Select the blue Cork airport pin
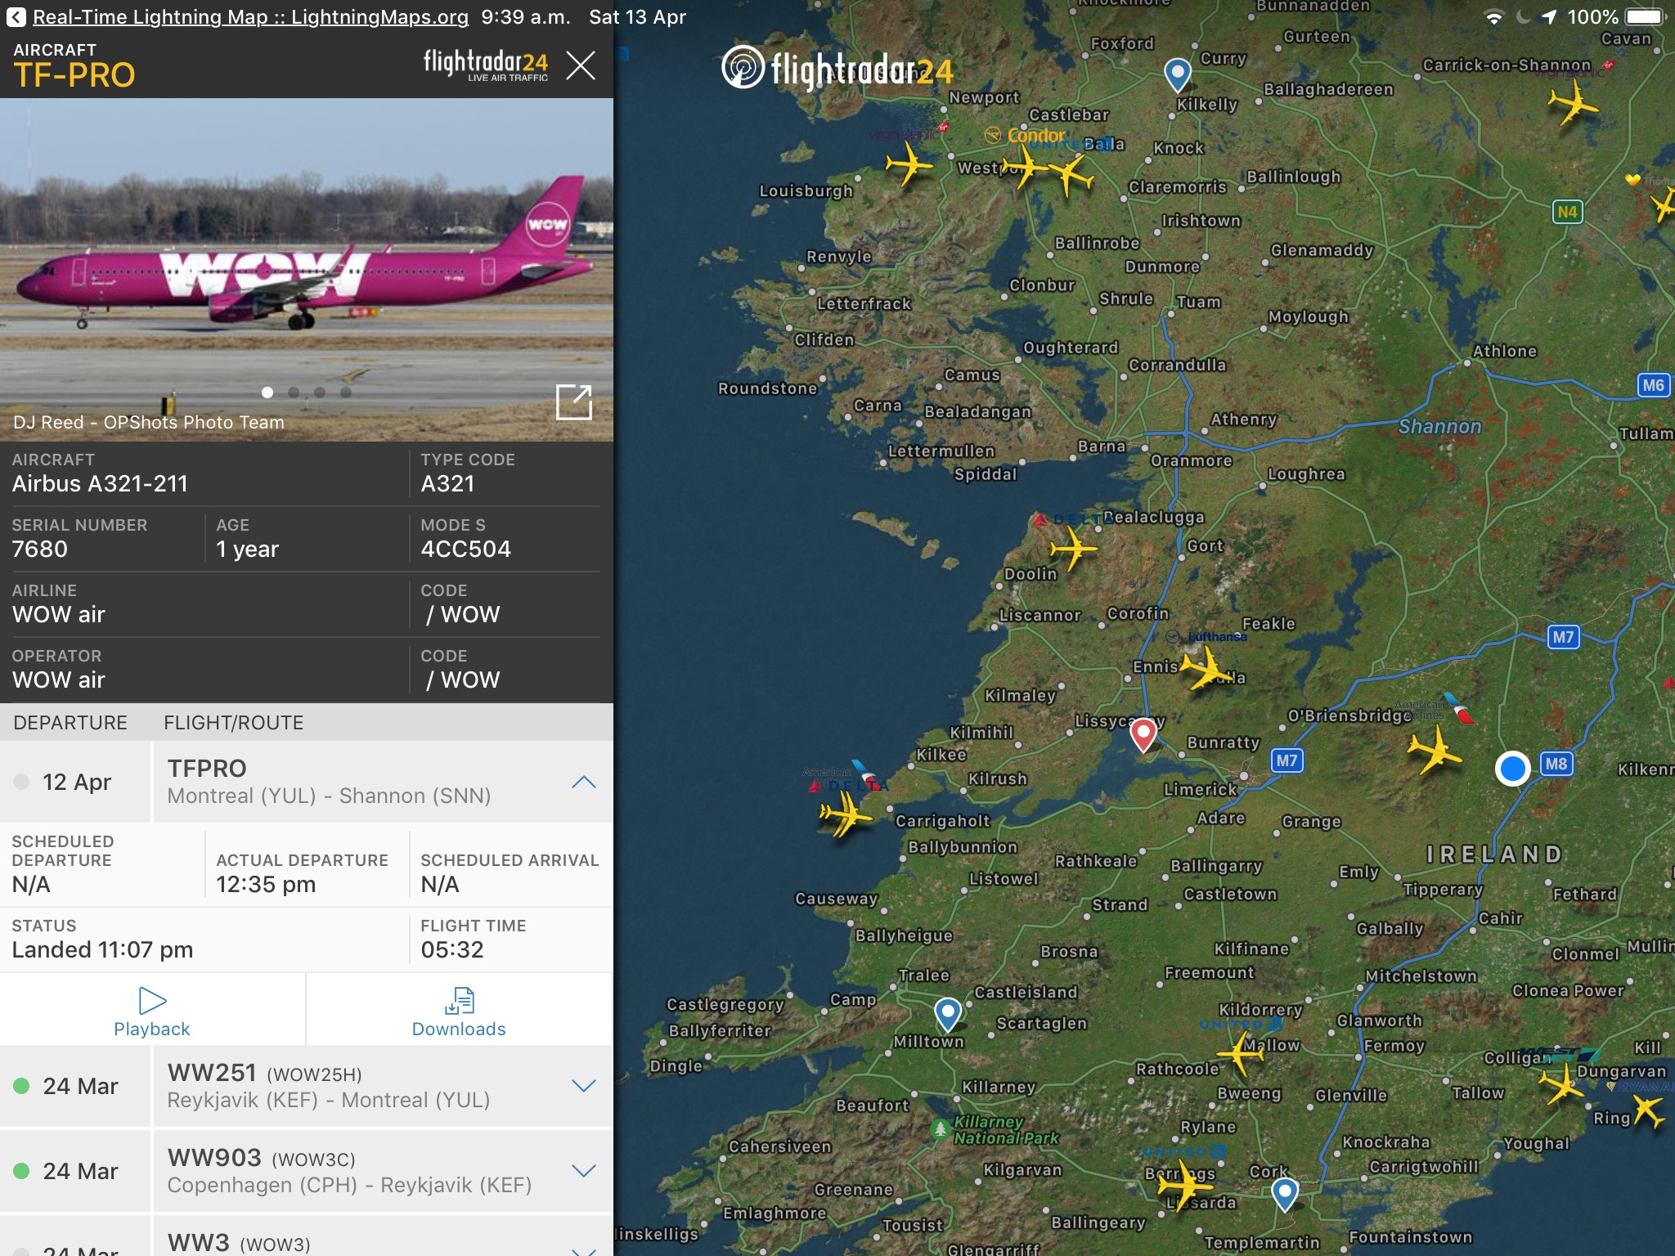This screenshot has height=1256, width=1675. tap(1284, 1193)
